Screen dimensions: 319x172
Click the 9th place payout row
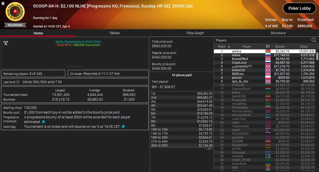(182, 125)
